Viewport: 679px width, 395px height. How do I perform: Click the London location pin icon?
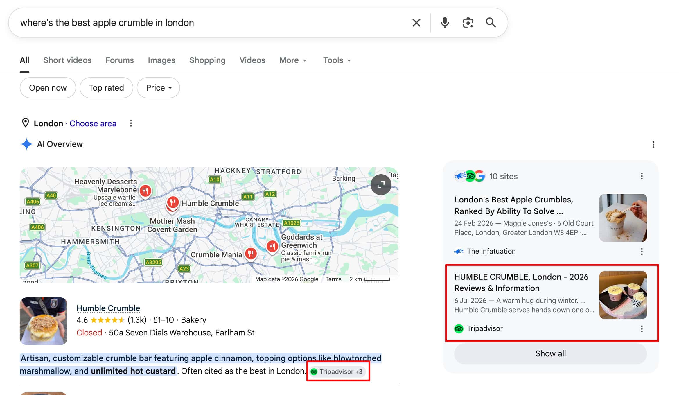[26, 123]
